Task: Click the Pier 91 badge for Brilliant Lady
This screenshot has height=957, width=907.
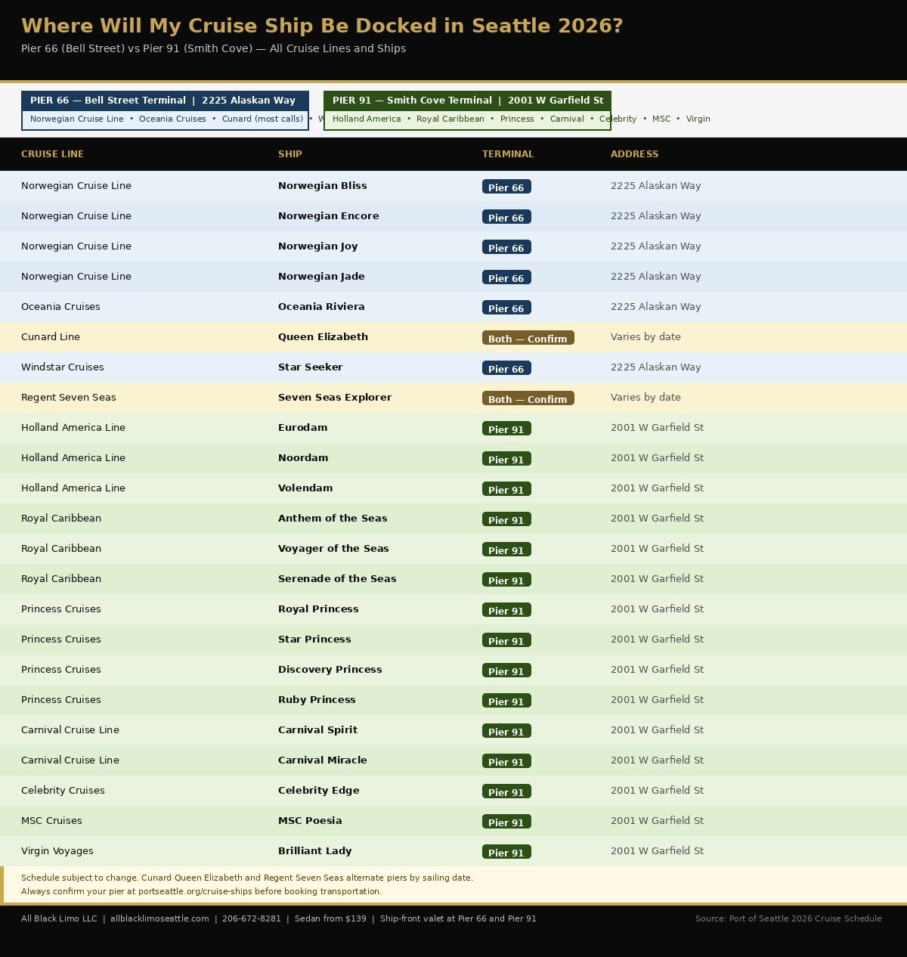Action: [x=506, y=852]
